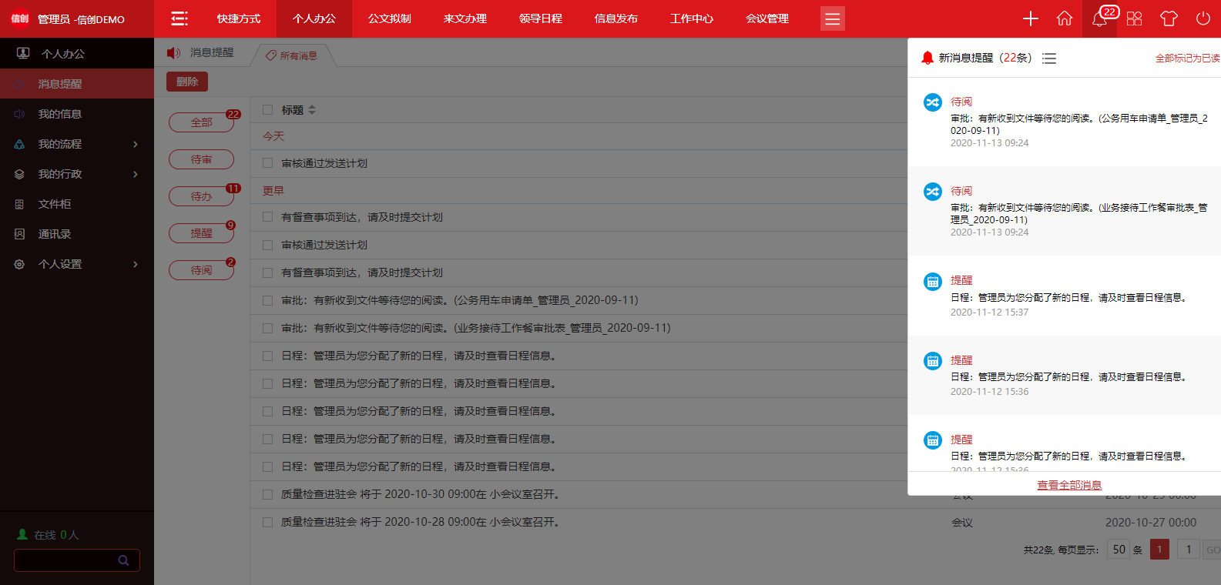
Task: Tick the checkbox for 审核通过发送计划 under 今天
Action: click(268, 163)
